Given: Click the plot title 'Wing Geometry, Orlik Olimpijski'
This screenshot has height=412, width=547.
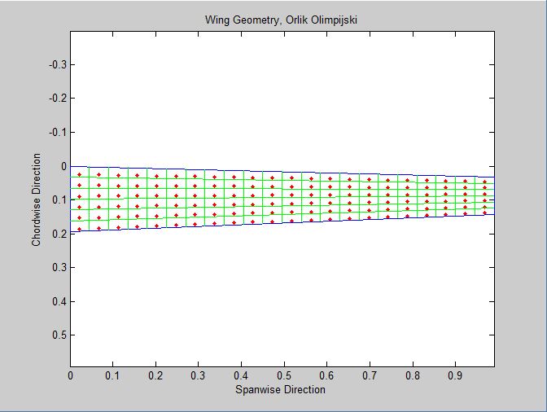Looking at the screenshot, I should [281, 20].
